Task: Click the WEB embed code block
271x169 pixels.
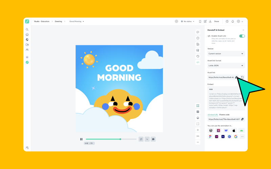Action: (x=226, y=98)
